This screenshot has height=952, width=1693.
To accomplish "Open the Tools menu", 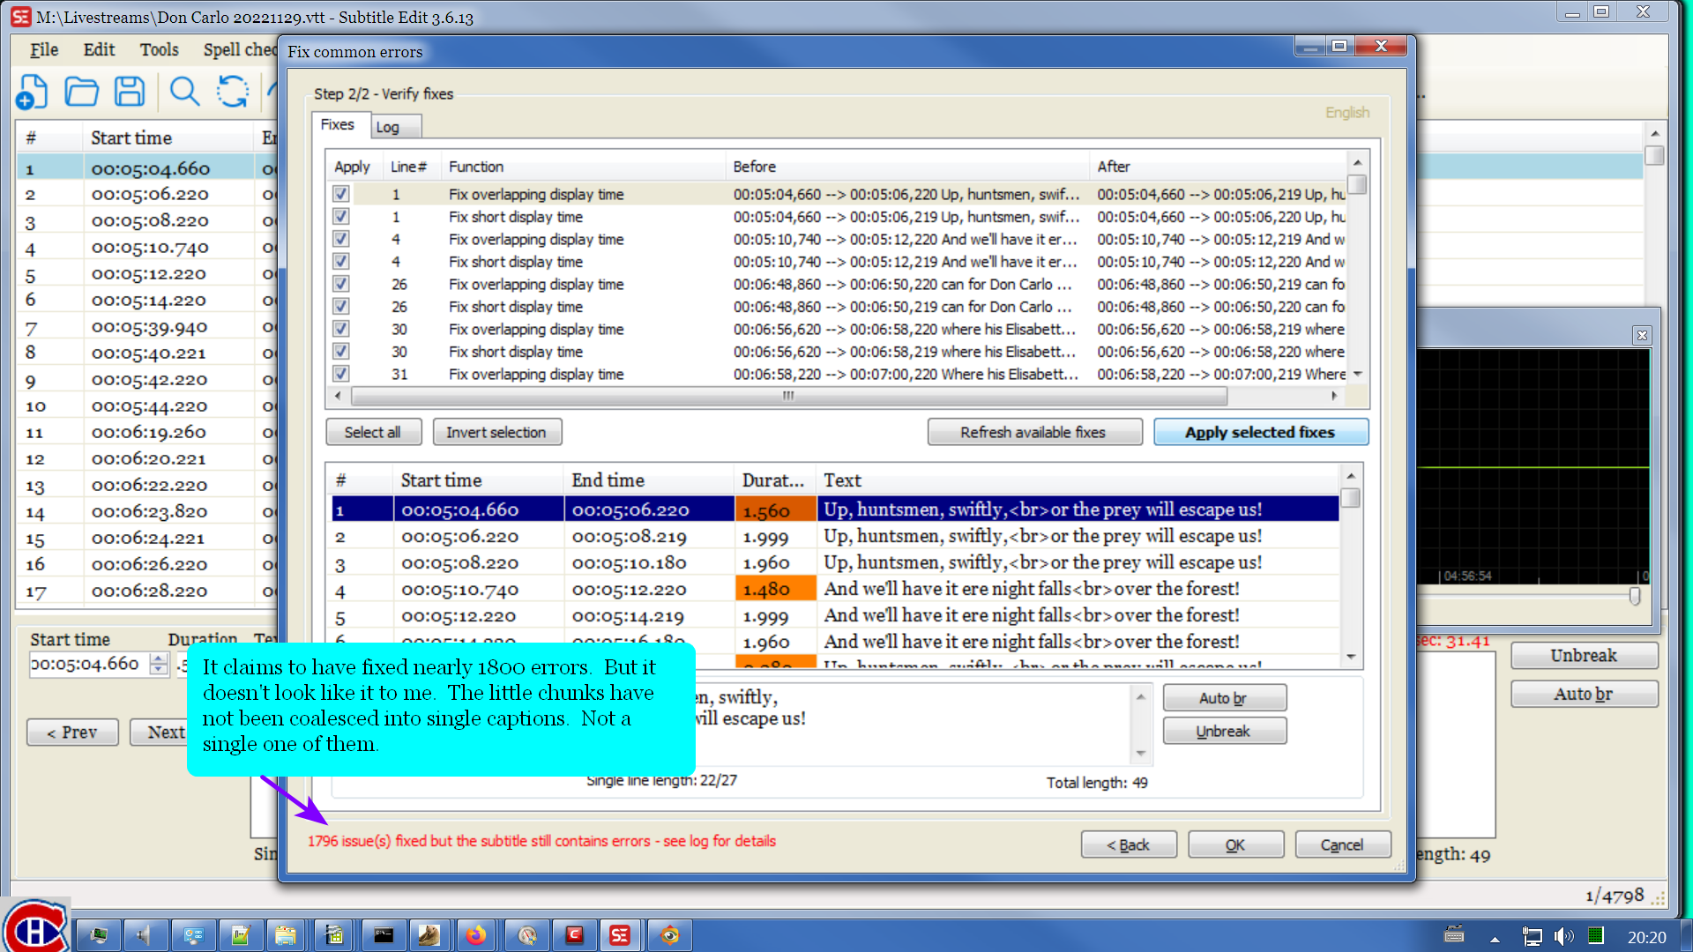I will pos(159,50).
